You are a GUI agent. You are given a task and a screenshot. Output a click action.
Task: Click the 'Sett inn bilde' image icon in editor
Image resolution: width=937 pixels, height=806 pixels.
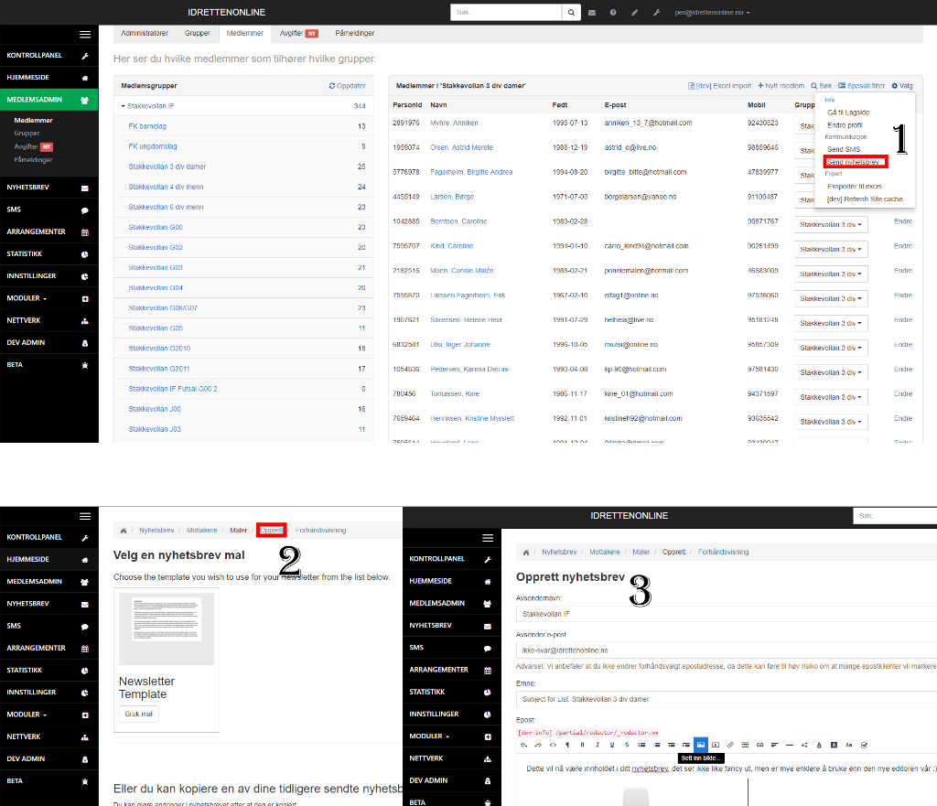700,745
